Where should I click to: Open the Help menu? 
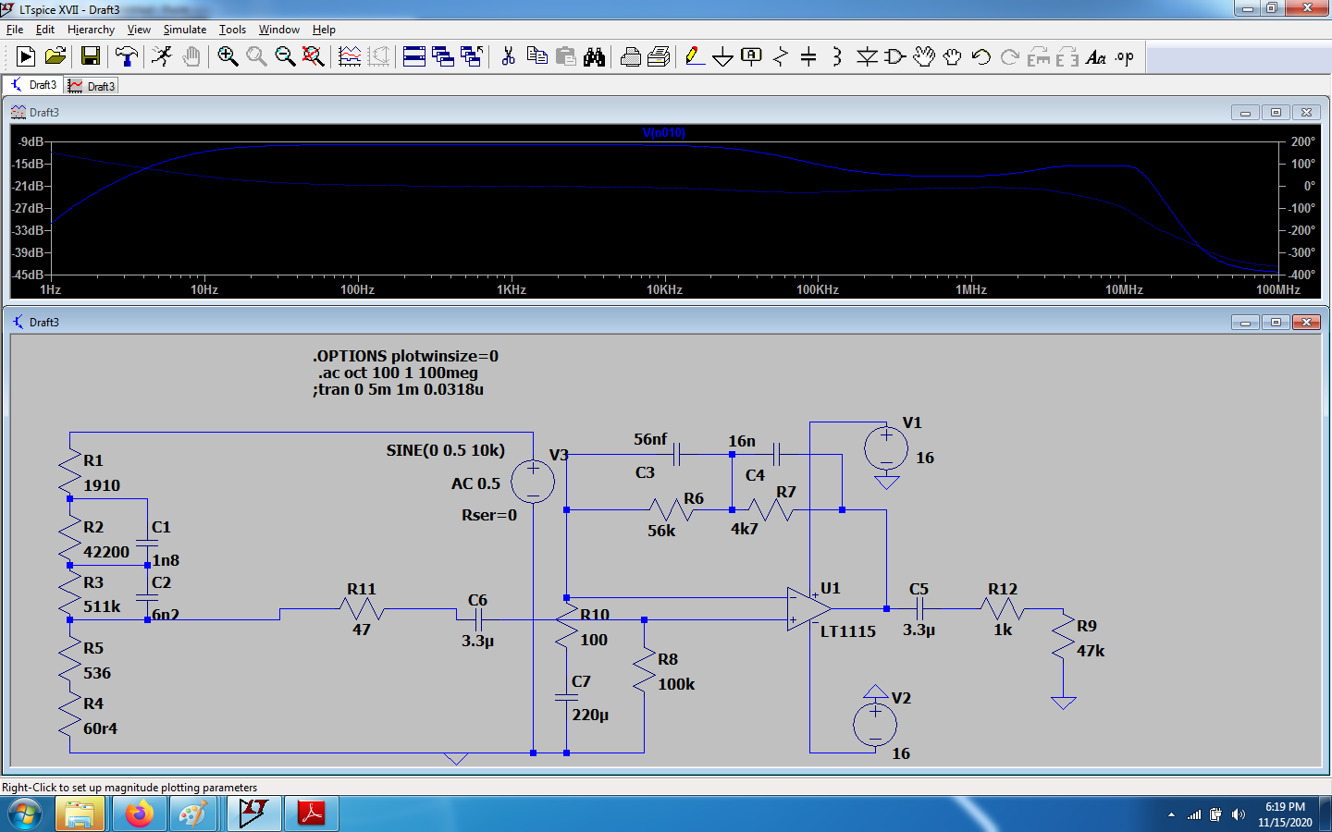point(324,30)
